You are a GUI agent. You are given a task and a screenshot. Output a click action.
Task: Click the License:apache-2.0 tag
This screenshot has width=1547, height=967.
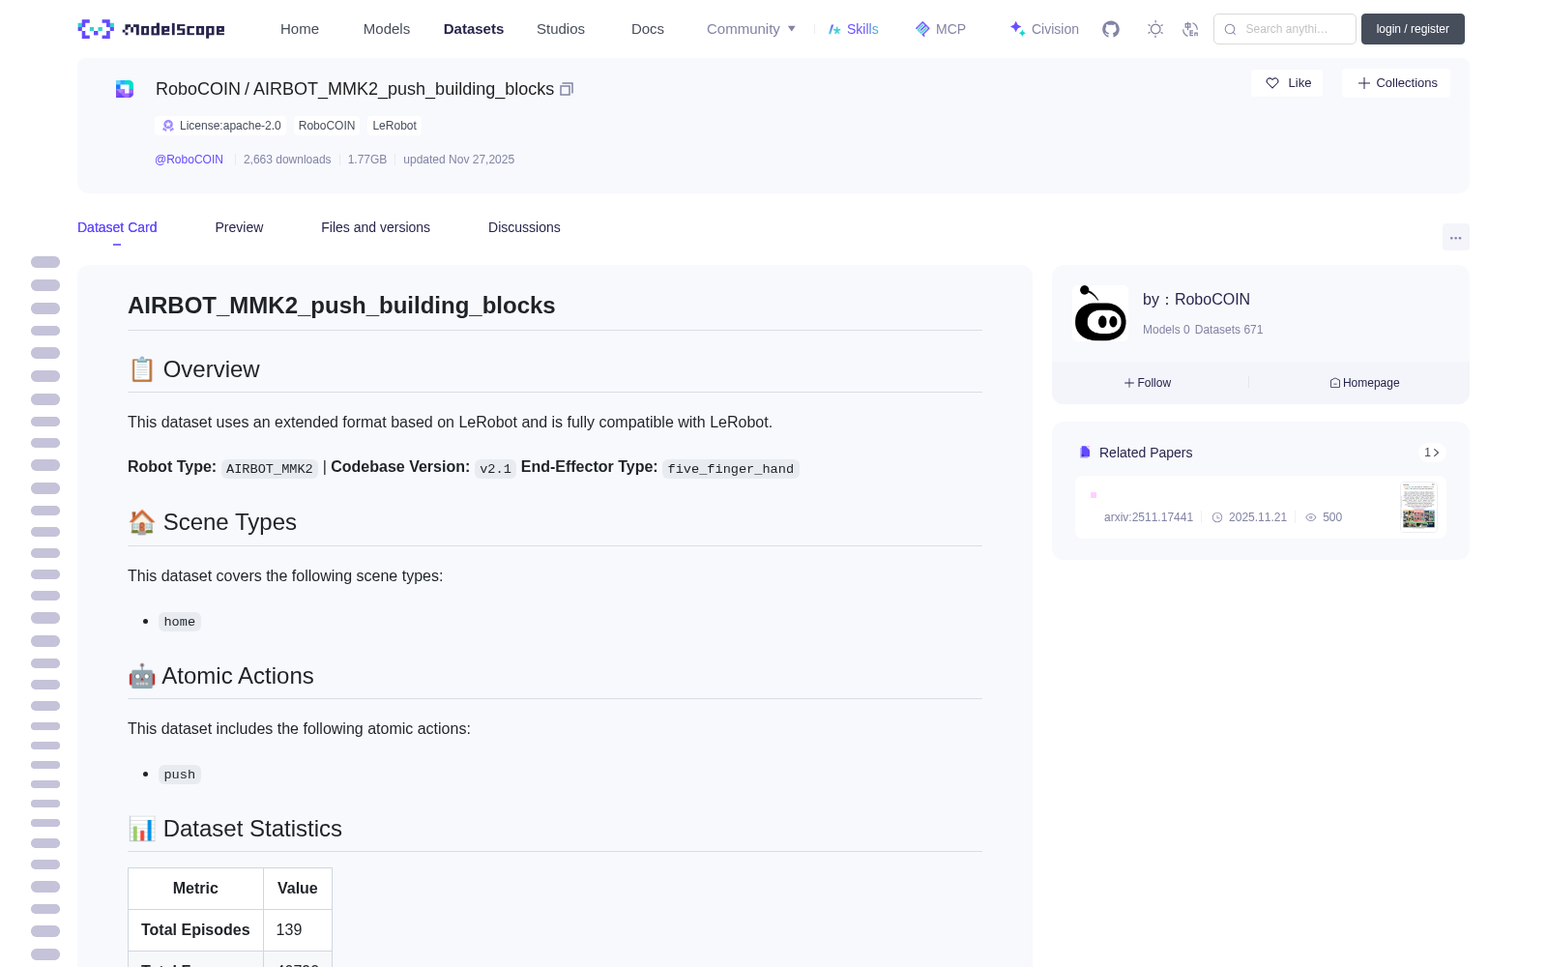tap(221, 126)
